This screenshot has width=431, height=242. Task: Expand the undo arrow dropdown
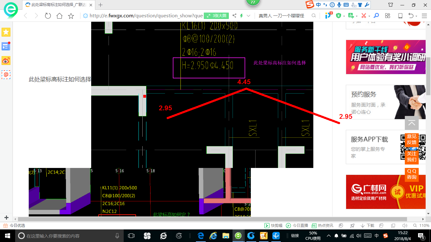(x=416, y=16)
